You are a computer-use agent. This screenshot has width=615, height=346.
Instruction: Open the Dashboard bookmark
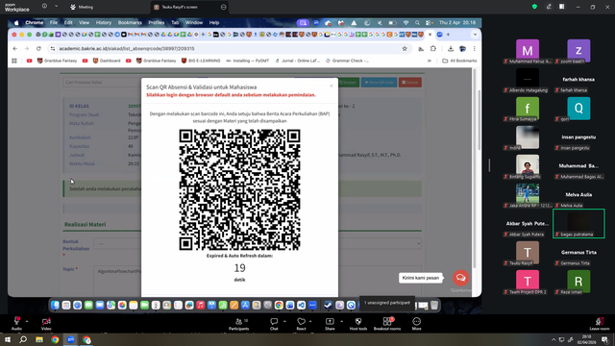107,61
